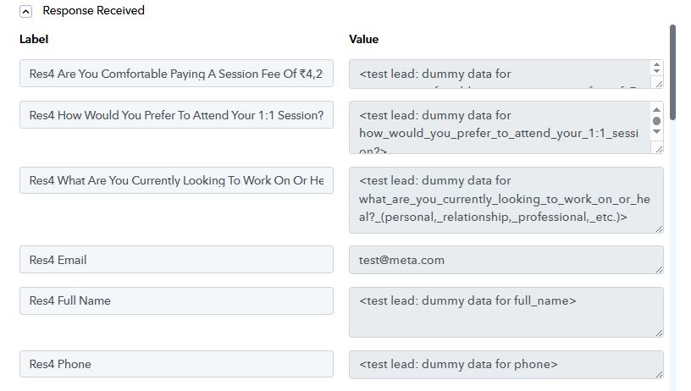691x391 pixels.
Task: Click the page's vertical scrollbar
Action: (672, 72)
